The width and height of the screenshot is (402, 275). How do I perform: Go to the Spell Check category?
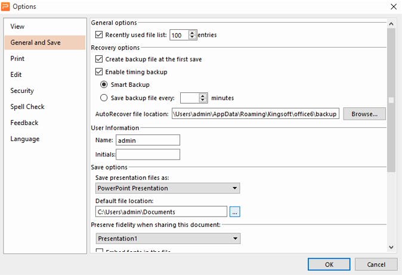(x=27, y=107)
